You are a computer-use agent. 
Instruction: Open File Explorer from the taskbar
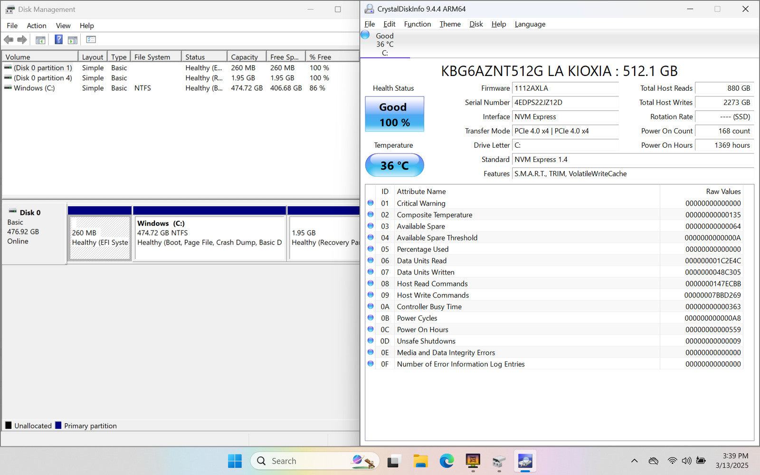point(420,461)
